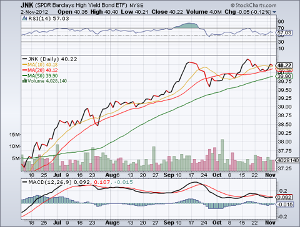Screen dimensions: 300x227
Task: Click Aug on the MACD panel date axis
Action: click(x=111, y=223)
